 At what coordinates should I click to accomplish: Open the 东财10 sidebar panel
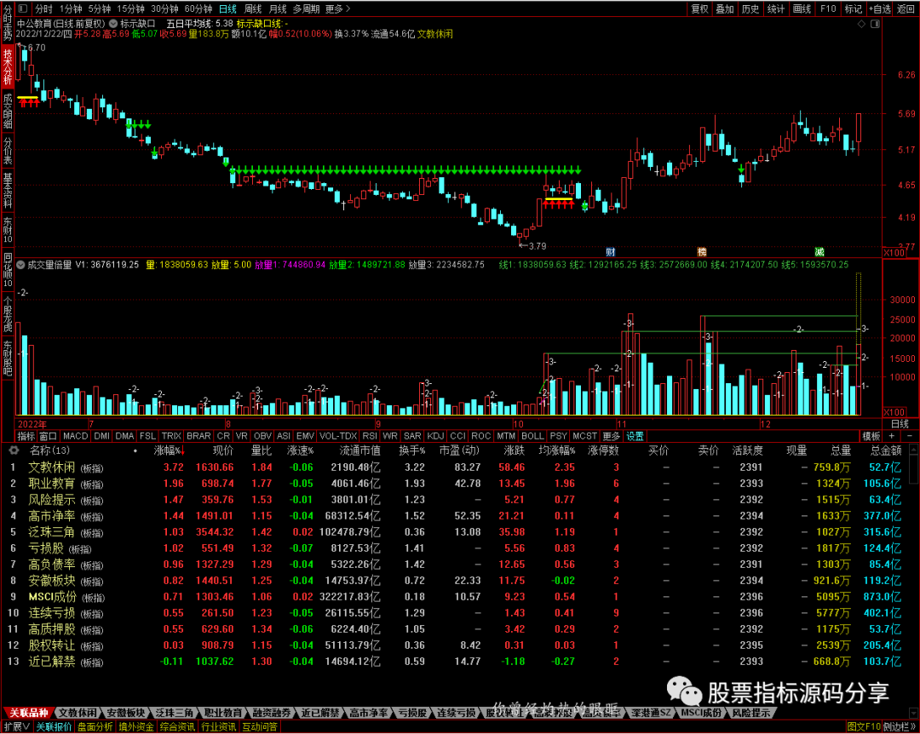[x=8, y=230]
